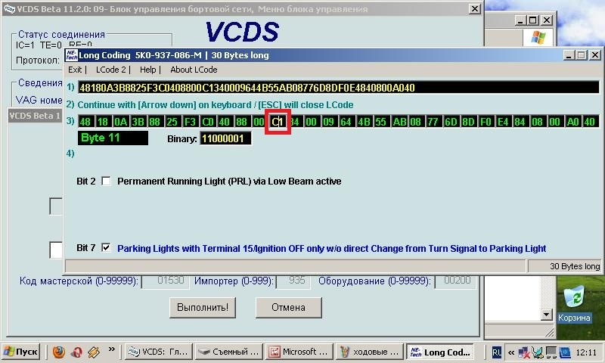Switch to Съемный taskbar button

pyautogui.click(x=229, y=352)
